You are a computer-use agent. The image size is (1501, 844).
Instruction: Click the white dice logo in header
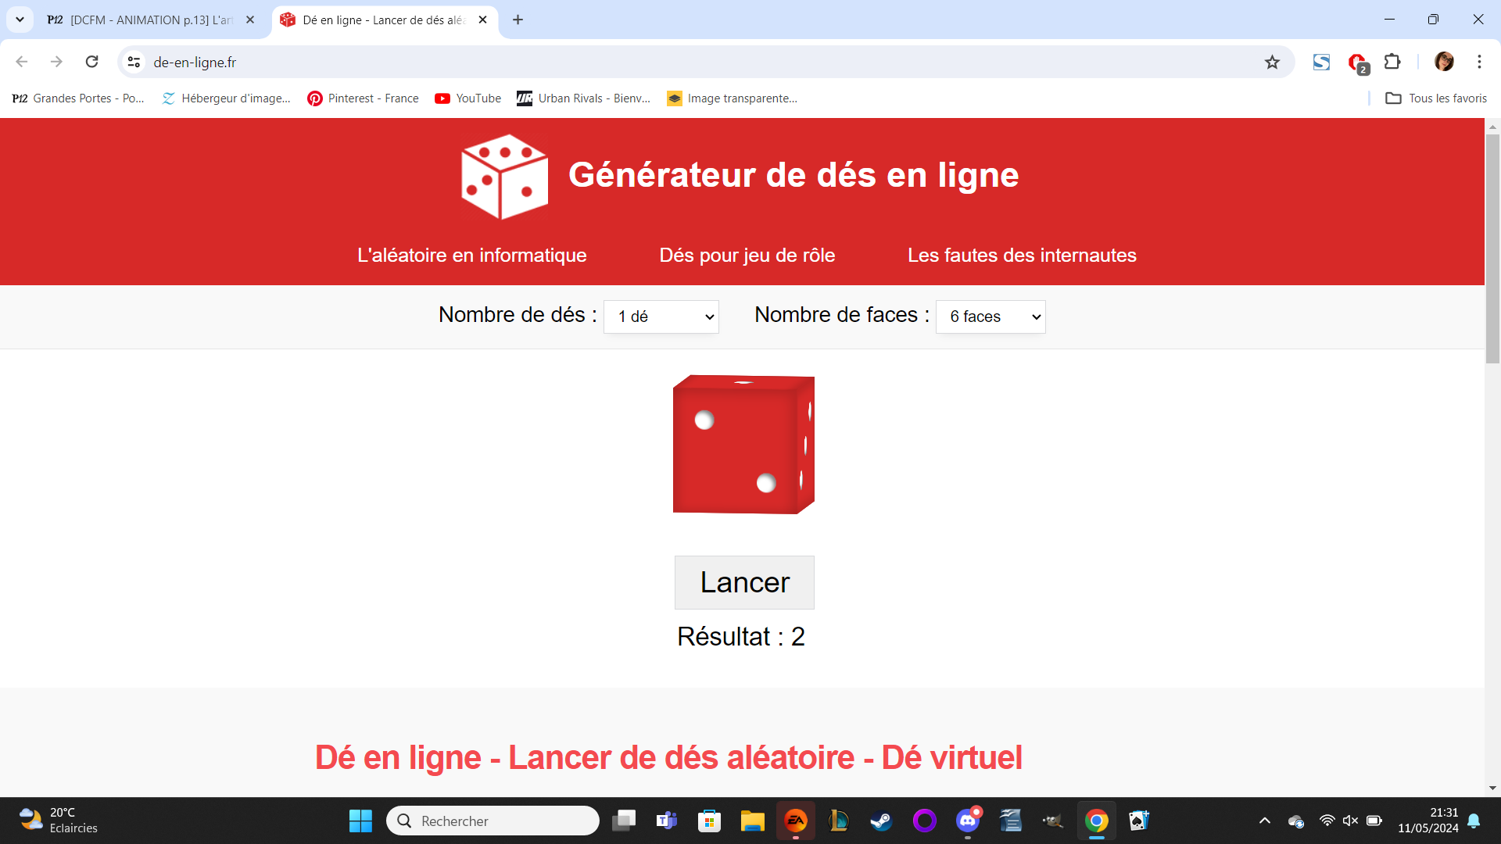point(504,177)
